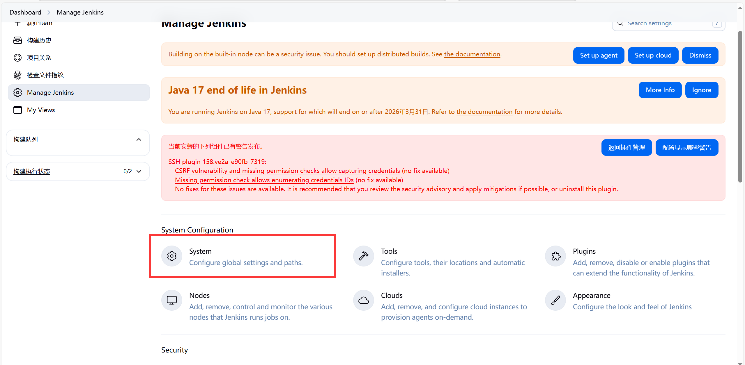This screenshot has height=365, width=745.
Task: Click the 0/2 executor count
Action: 128,171
